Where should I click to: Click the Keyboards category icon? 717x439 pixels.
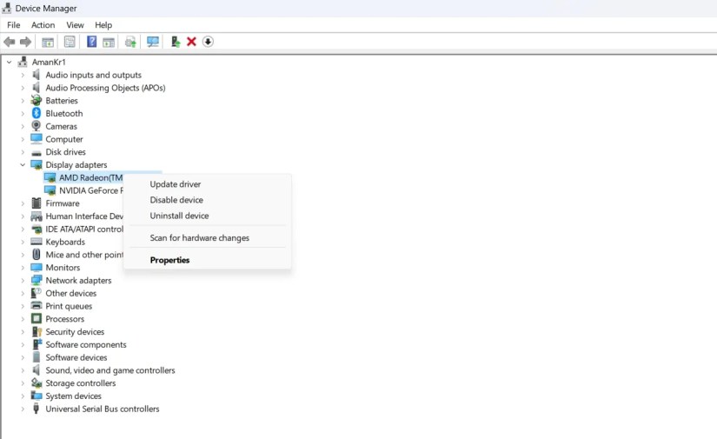click(37, 242)
